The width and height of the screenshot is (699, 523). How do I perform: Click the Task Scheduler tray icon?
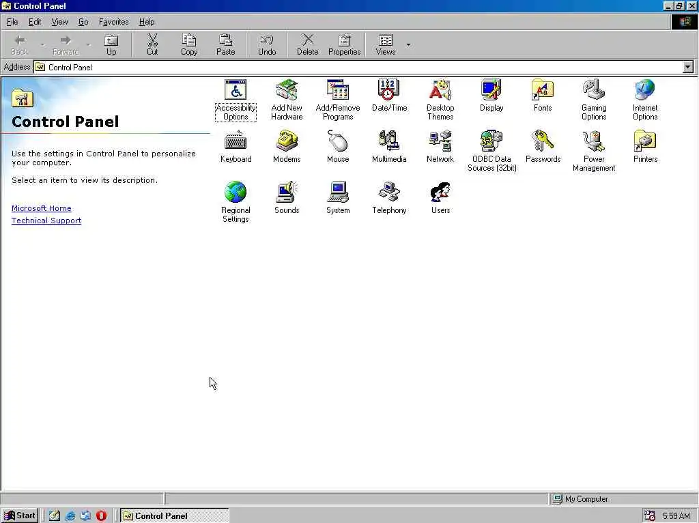click(650, 515)
